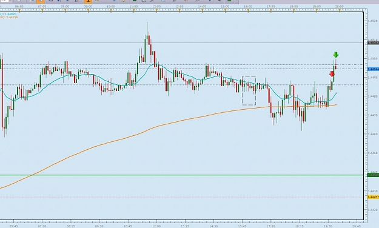The height and width of the screenshot is (228, 379).
Task: Click the 1.4430 price scale label
Action: pyautogui.click(x=373, y=191)
